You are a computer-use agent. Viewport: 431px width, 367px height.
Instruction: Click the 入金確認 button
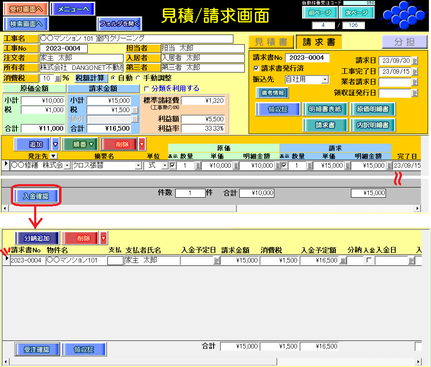pos(36,196)
